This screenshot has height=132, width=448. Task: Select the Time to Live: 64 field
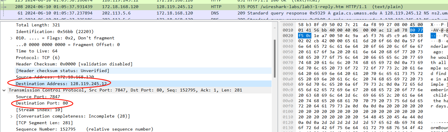37,51
